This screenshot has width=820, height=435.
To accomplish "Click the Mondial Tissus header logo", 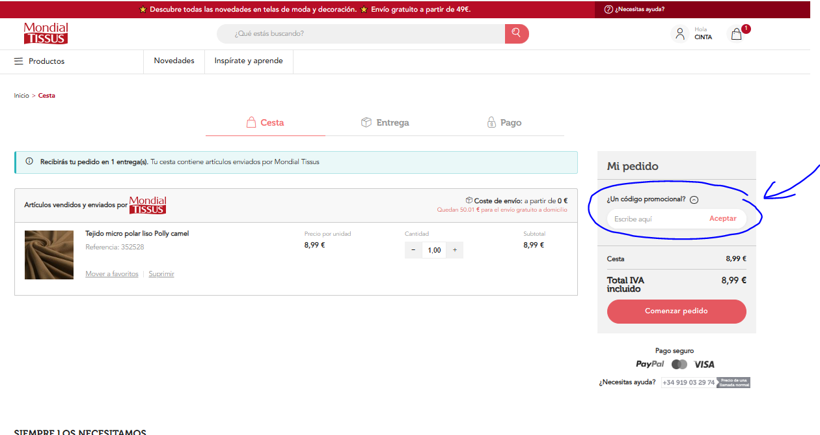I will tap(46, 34).
